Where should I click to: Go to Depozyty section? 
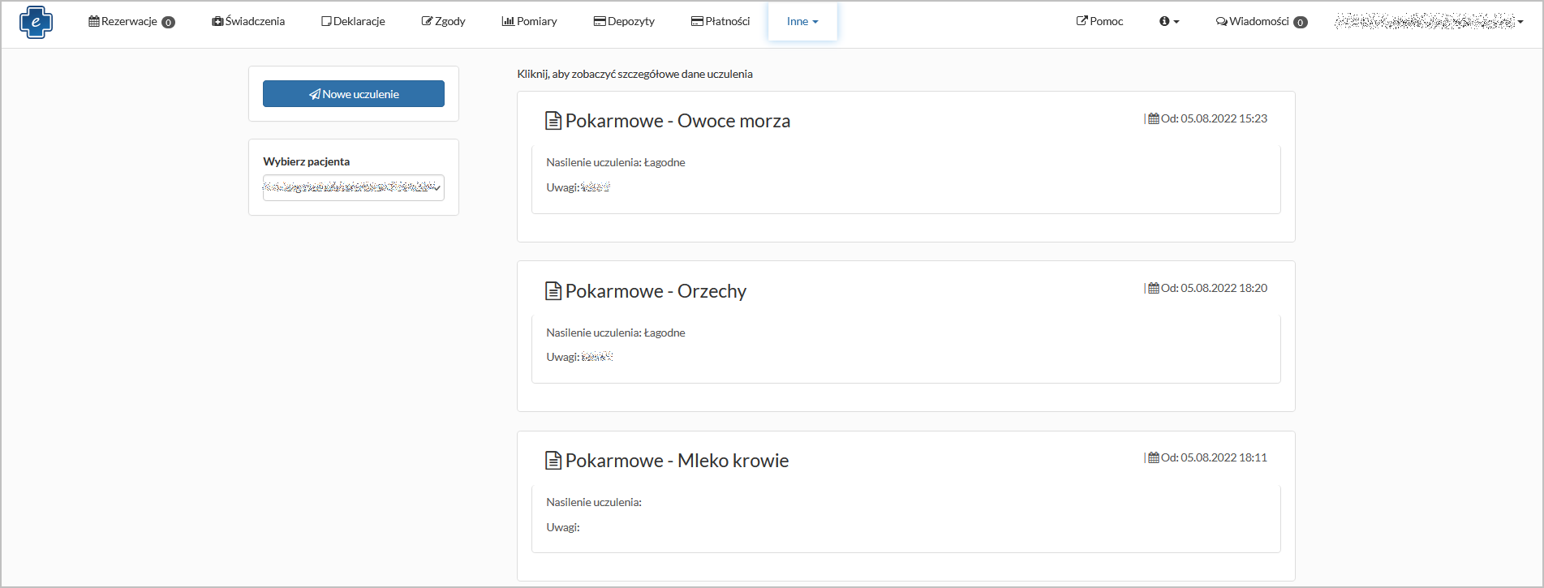[x=624, y=22]
